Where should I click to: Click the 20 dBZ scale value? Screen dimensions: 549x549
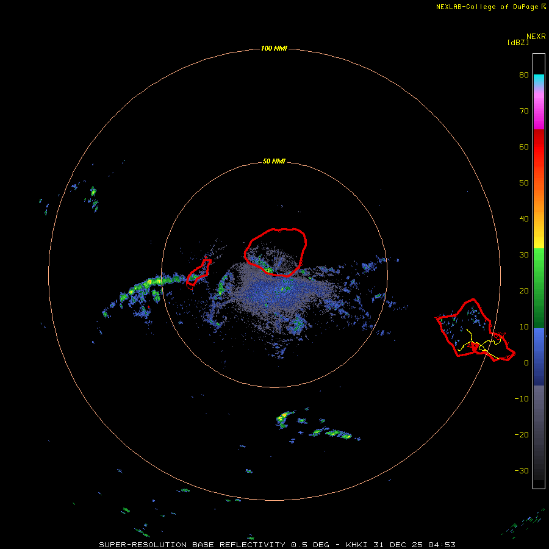click(x=524, y=290)
